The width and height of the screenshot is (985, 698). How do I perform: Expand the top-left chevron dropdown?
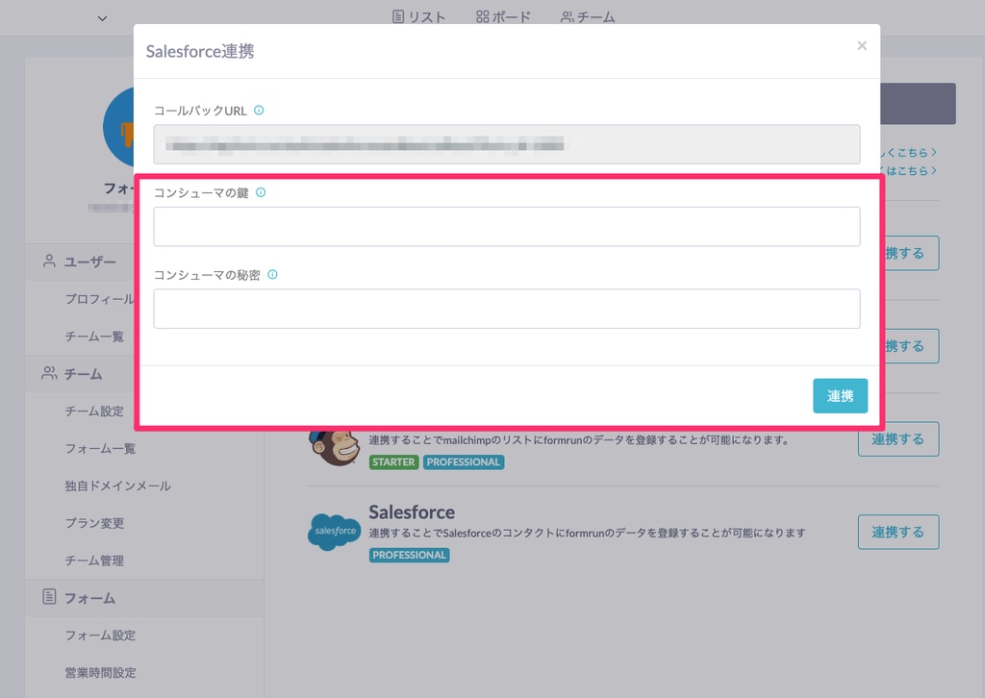[102, 18]
